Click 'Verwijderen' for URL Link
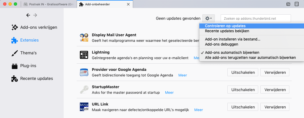304x118 pixels. (x=275, y=107)
